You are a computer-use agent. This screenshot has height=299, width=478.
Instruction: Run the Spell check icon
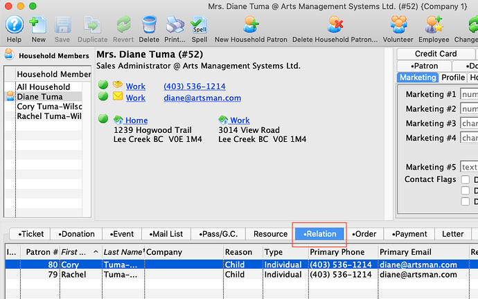coord(200,25)
